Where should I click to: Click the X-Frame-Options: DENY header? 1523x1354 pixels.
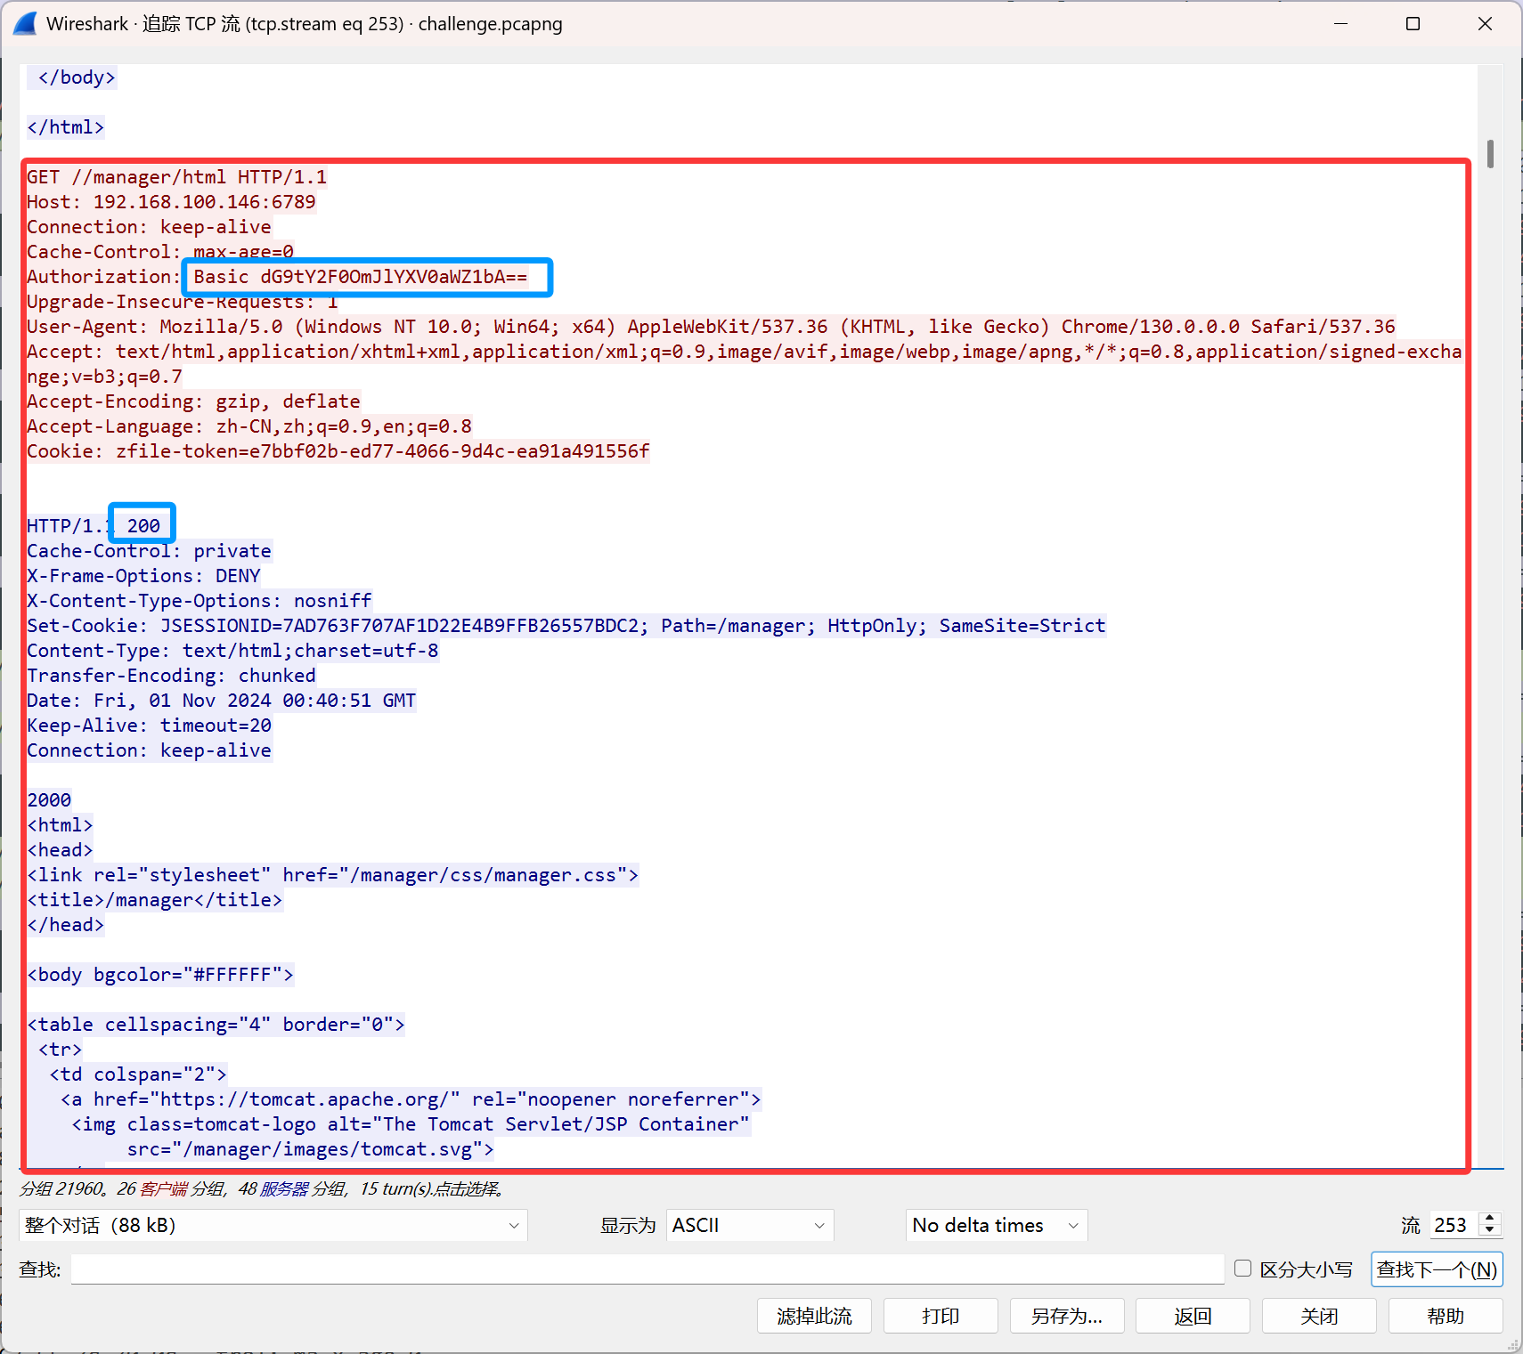[143, 576]
